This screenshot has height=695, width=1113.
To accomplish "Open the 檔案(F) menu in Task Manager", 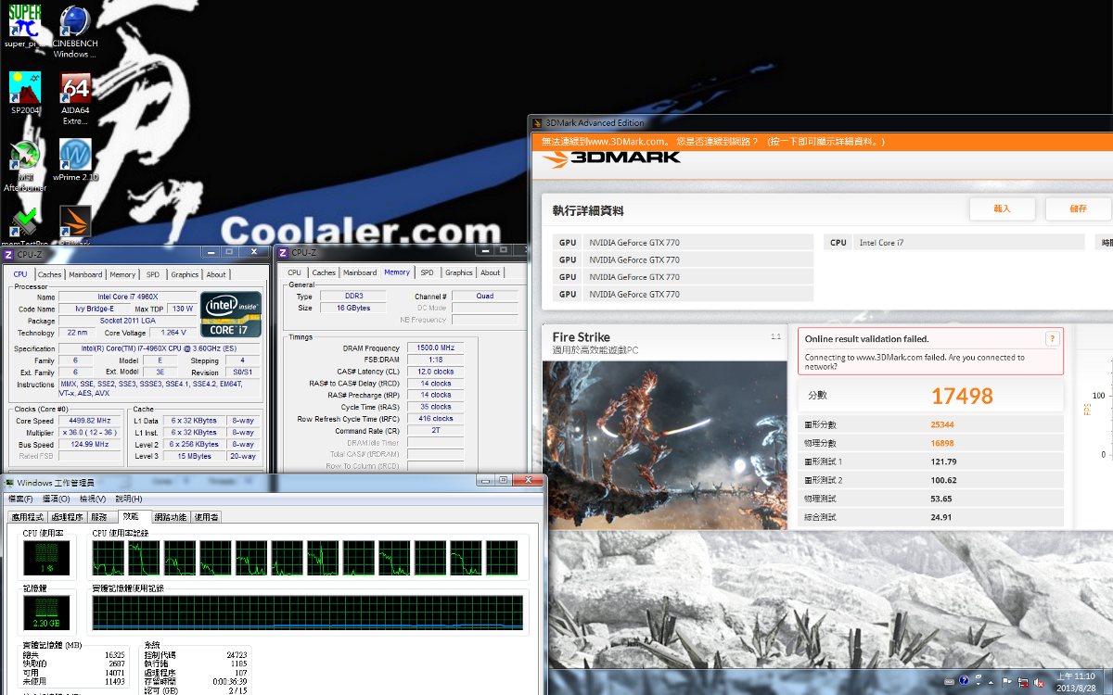I will tap(20, 499).
